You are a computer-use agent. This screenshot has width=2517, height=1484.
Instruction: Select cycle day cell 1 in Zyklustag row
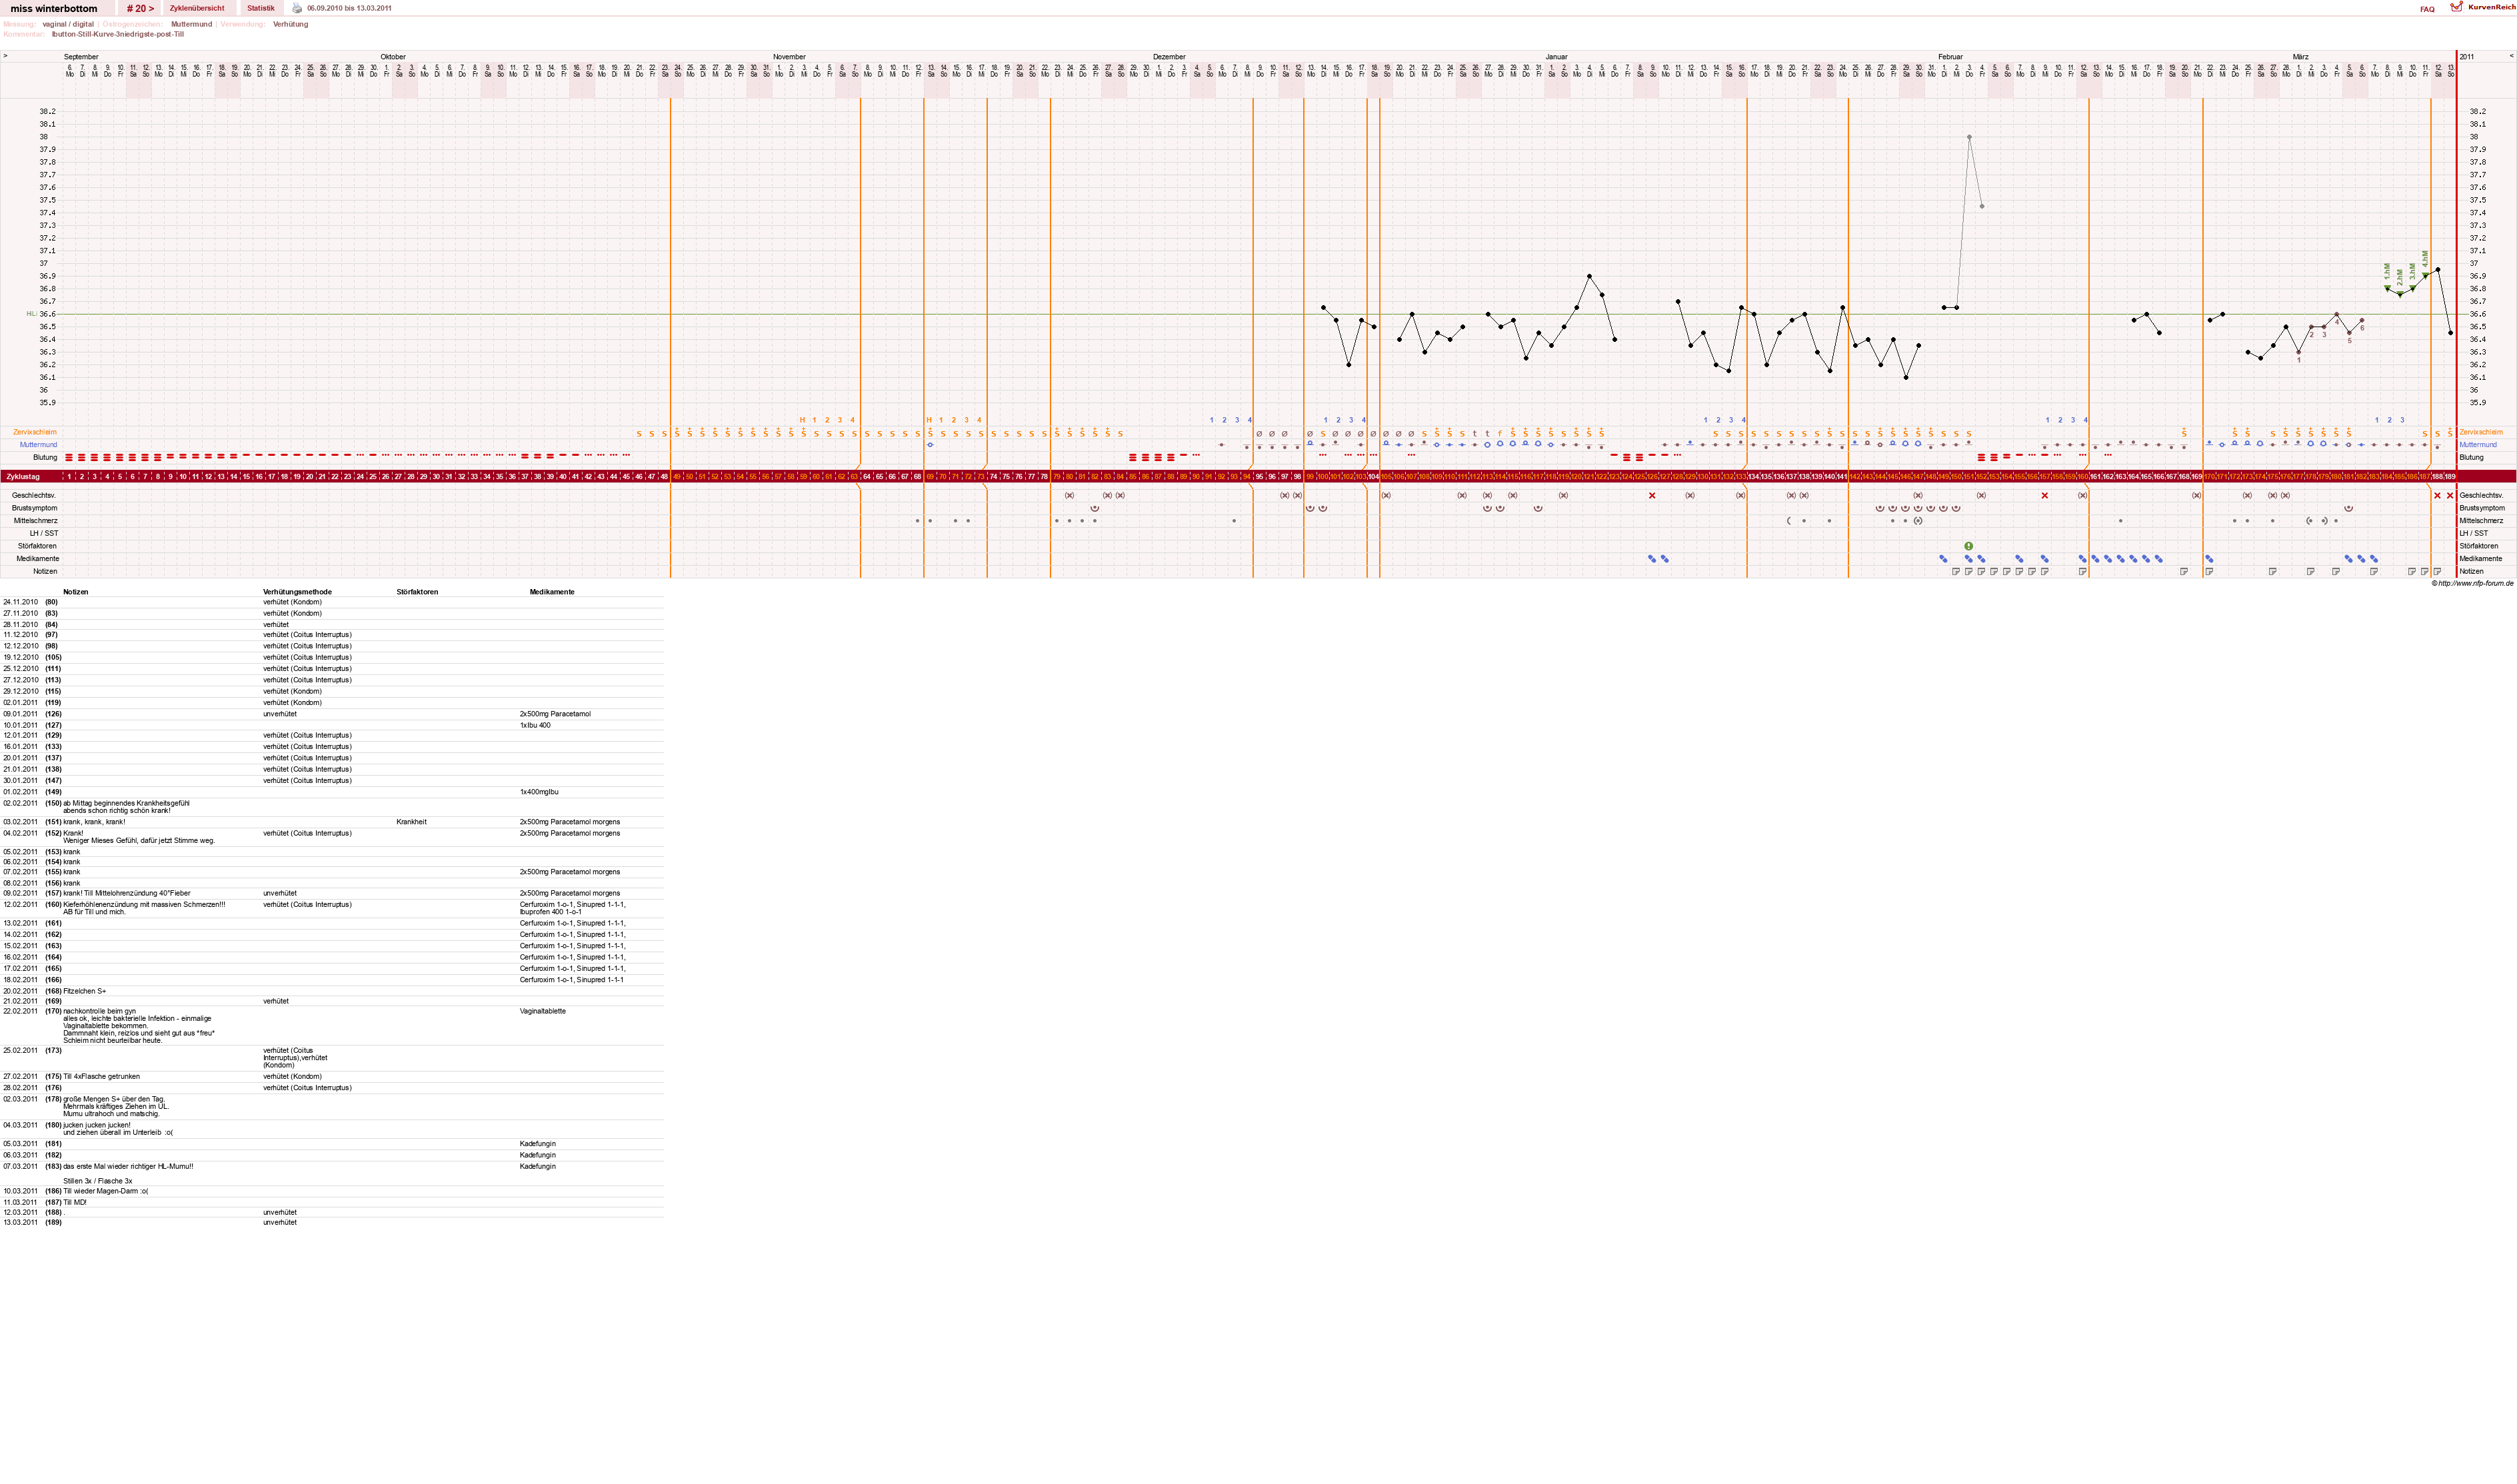coord(69,477)
